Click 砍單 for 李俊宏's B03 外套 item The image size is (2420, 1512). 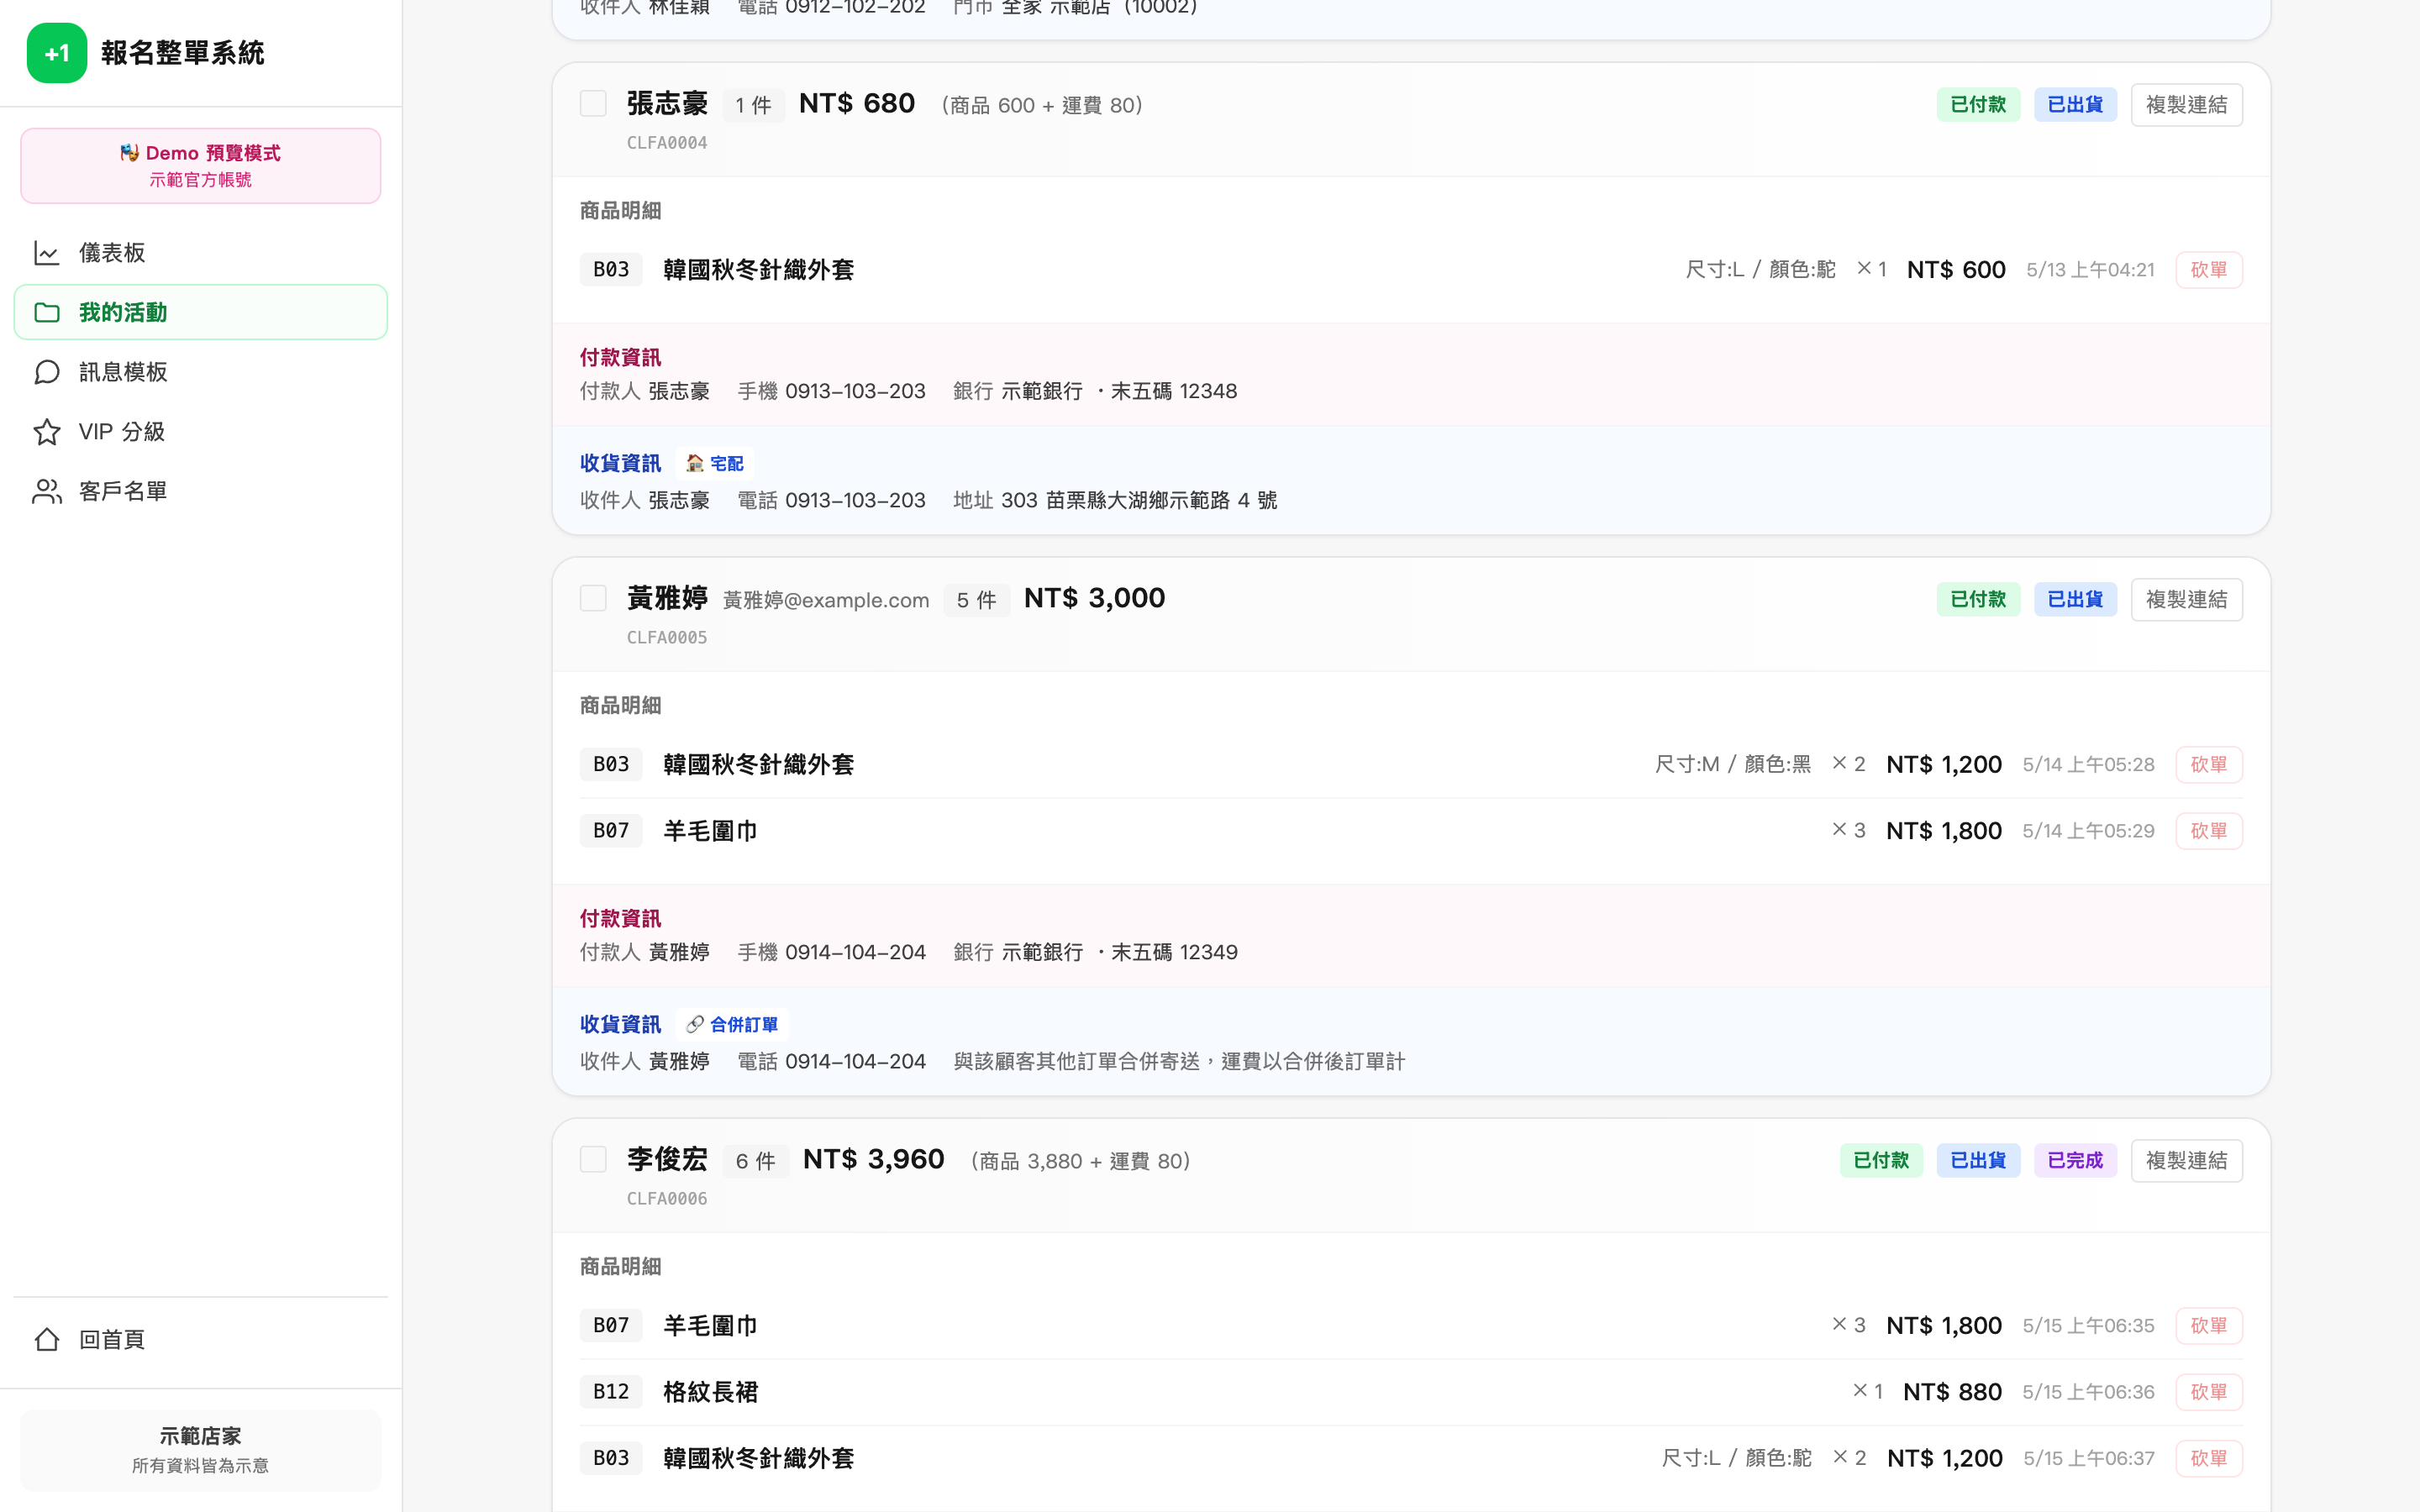2208,1458
